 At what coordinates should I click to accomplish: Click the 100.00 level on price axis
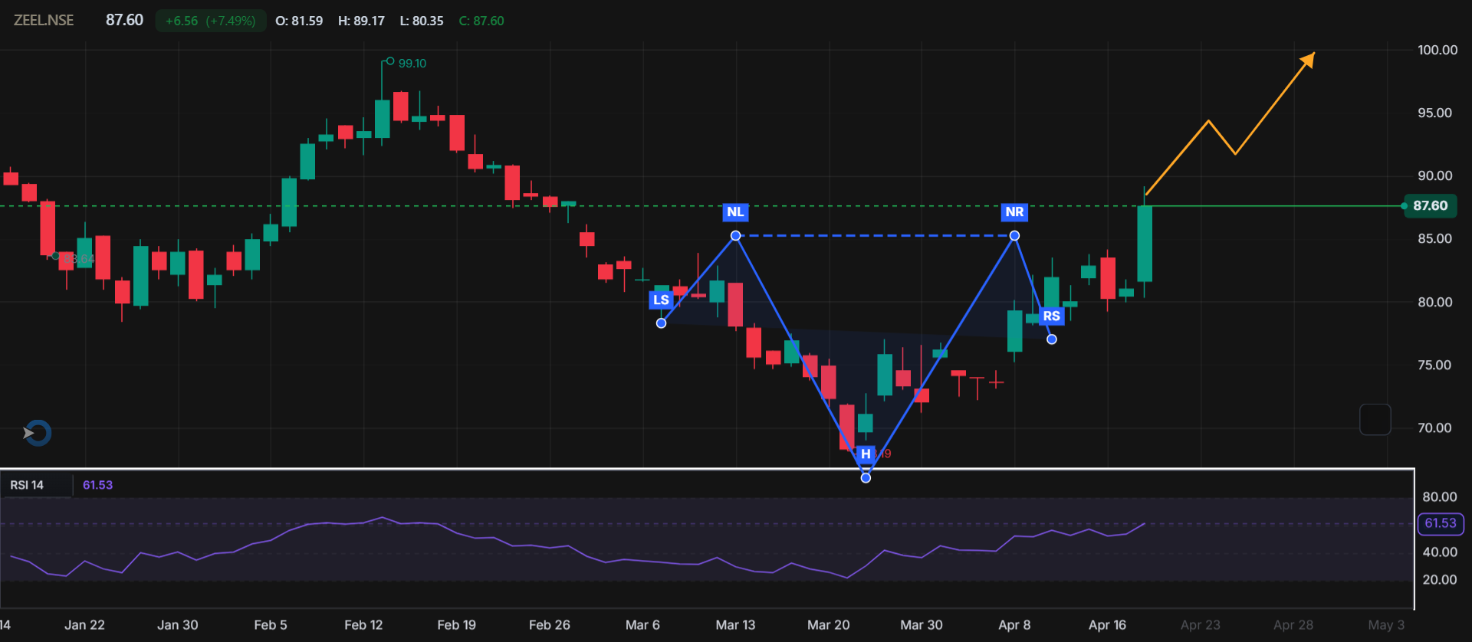pyautogui.click(x=1437, y=50)
